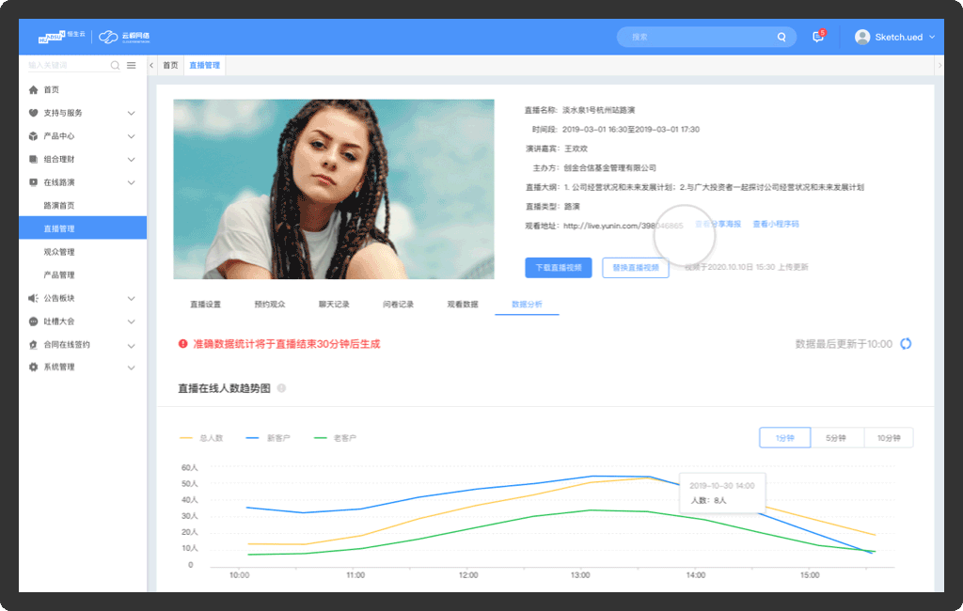
Task: Click the live stream cover image
Action: coord(334,189)
